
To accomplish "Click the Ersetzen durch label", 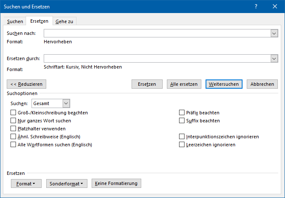I will pos(23,58).
